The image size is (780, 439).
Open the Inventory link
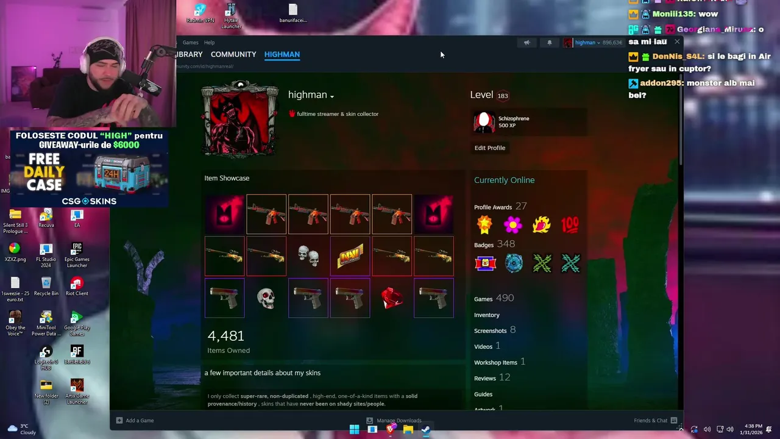[487, 315]
